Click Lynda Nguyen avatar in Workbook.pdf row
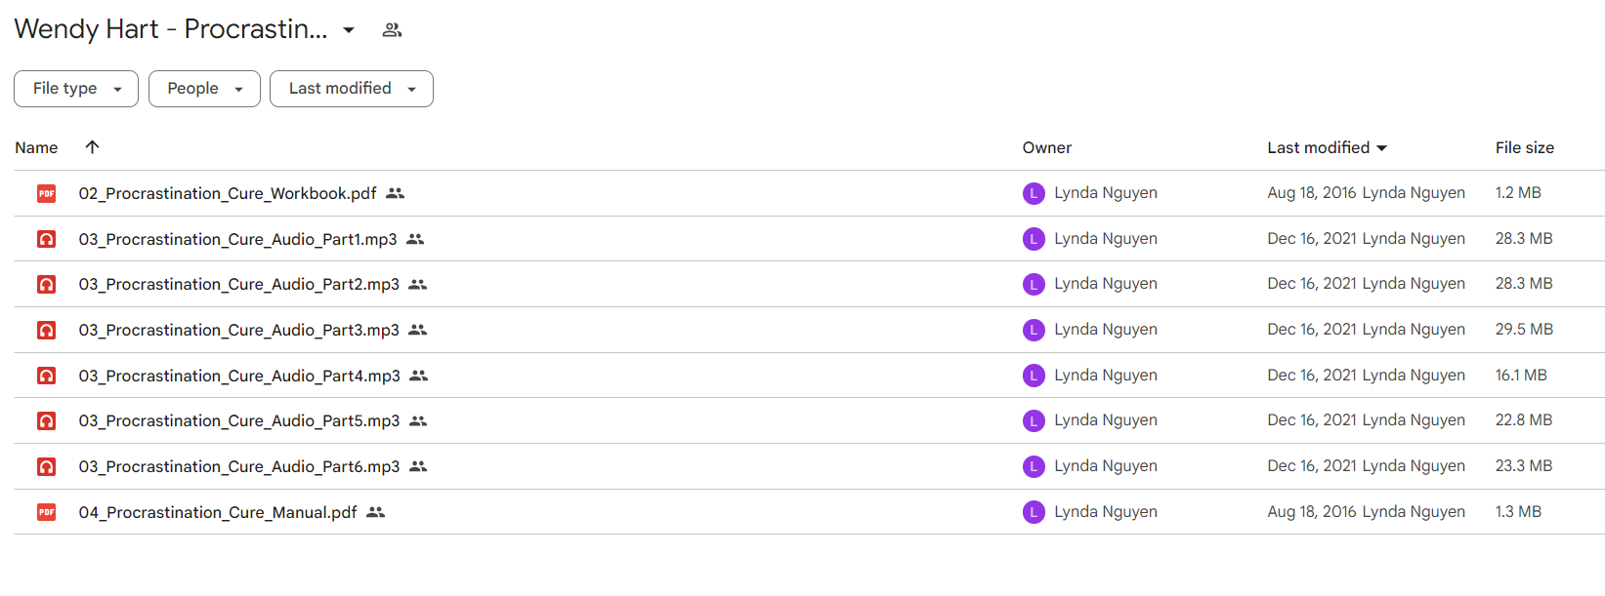1605x596 pixels. tap(1034, 193)
